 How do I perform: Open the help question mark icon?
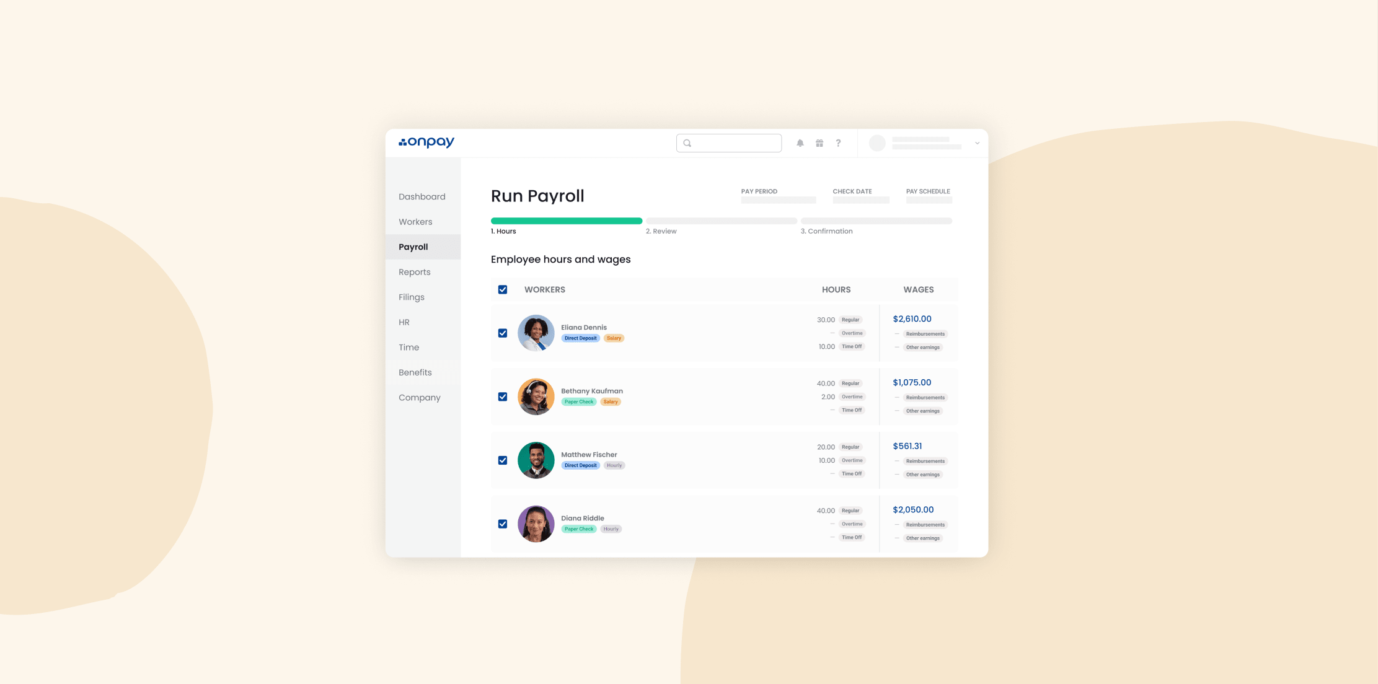pos(838,143)
